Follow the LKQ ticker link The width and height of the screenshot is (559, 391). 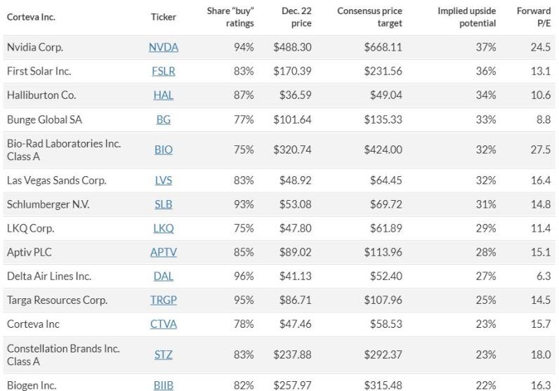163,228
